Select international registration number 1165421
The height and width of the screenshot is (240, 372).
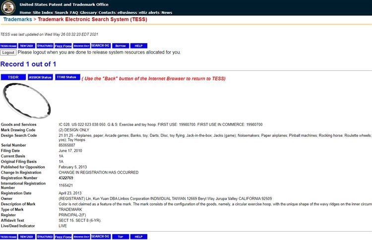(65, 185)
